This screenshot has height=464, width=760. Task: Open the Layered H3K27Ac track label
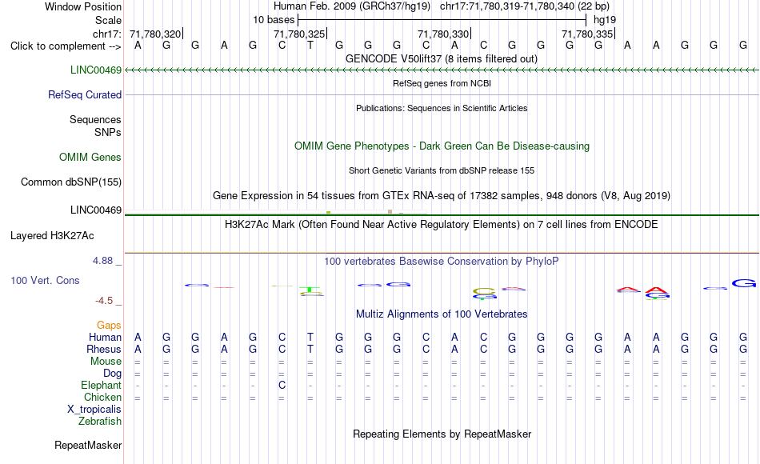pyautogui.click(x=52, y=236)
